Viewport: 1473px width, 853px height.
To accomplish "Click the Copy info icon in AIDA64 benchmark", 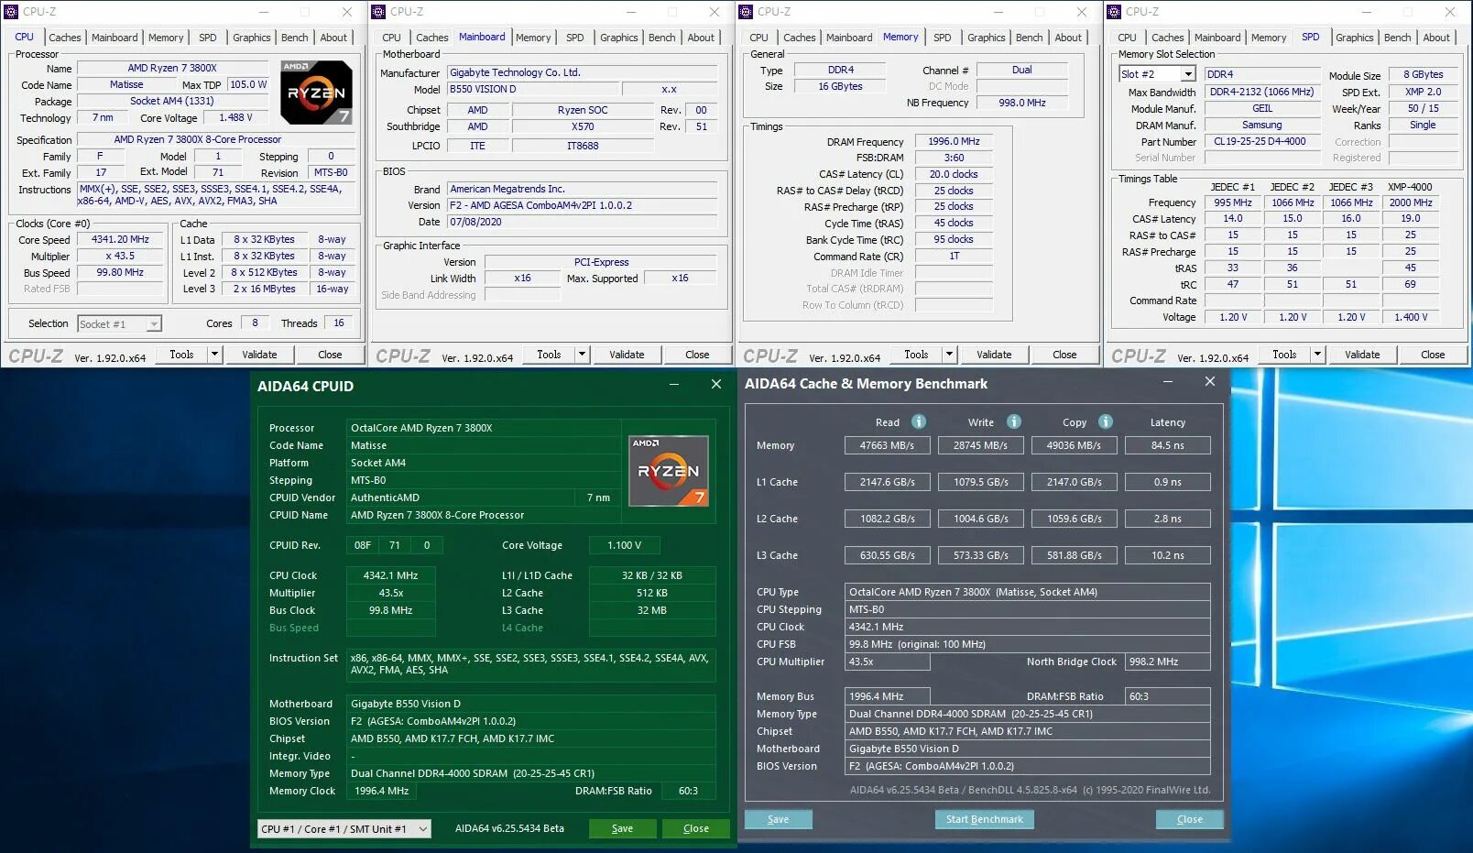I will coord(1106,421).
